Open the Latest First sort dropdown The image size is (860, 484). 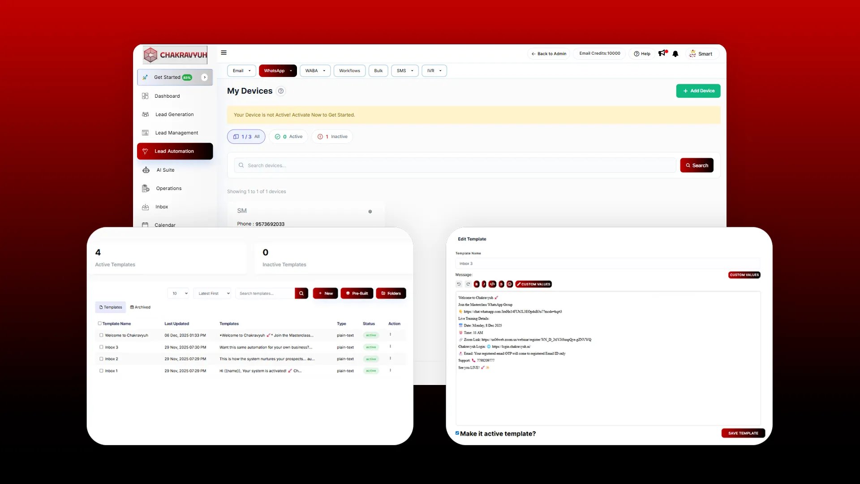pos(213,294)
